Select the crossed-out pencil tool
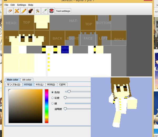Screen dimensions: 158x137 point(17,11)
